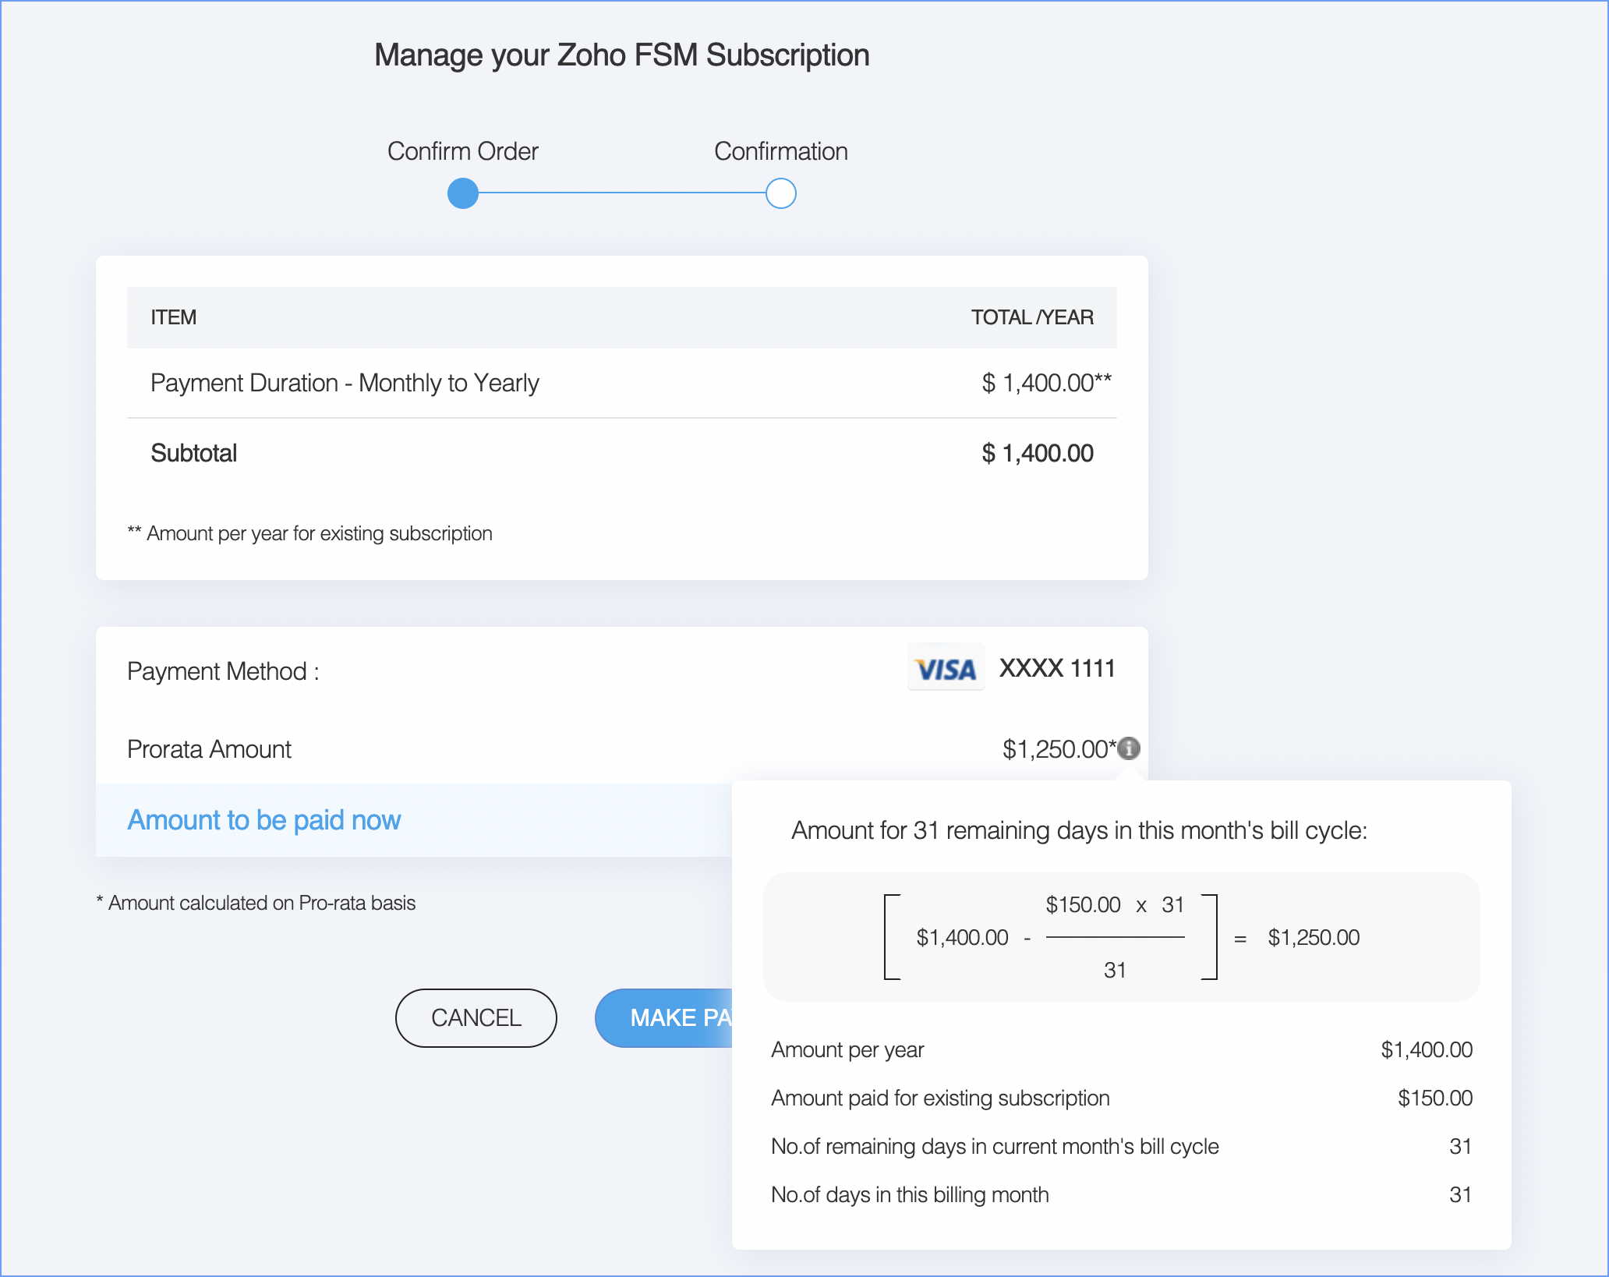Viewport: 1609px width, 1277px height.
Task: Click the CANCEL button
Action: click(x=476, y=1017)
